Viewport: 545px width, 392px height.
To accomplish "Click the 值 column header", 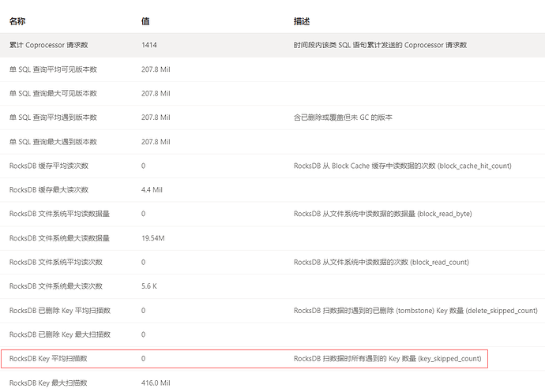I will point(145,21).
